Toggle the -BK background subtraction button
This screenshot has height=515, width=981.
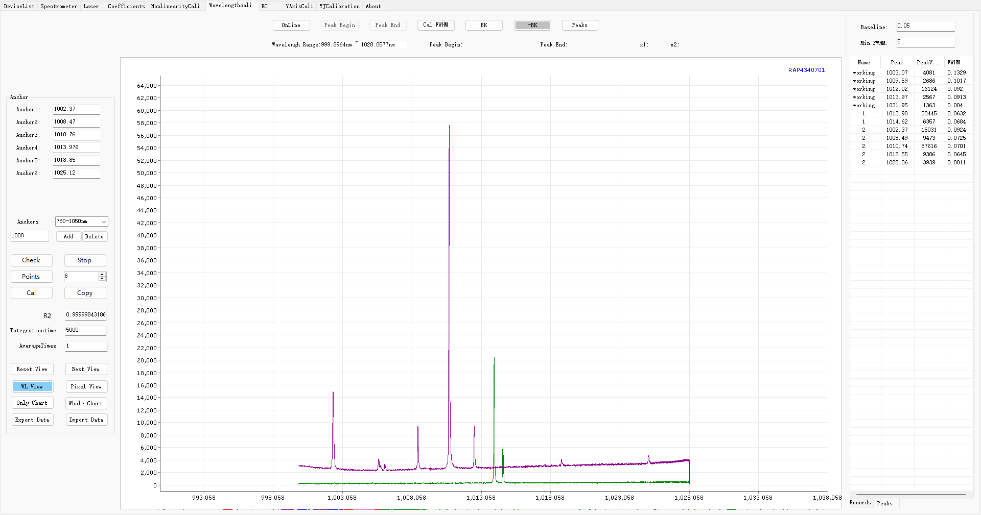(532, 25)
